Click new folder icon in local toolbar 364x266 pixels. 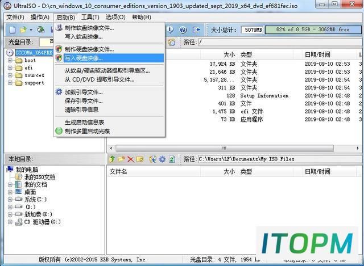click(x=121, y=159)
